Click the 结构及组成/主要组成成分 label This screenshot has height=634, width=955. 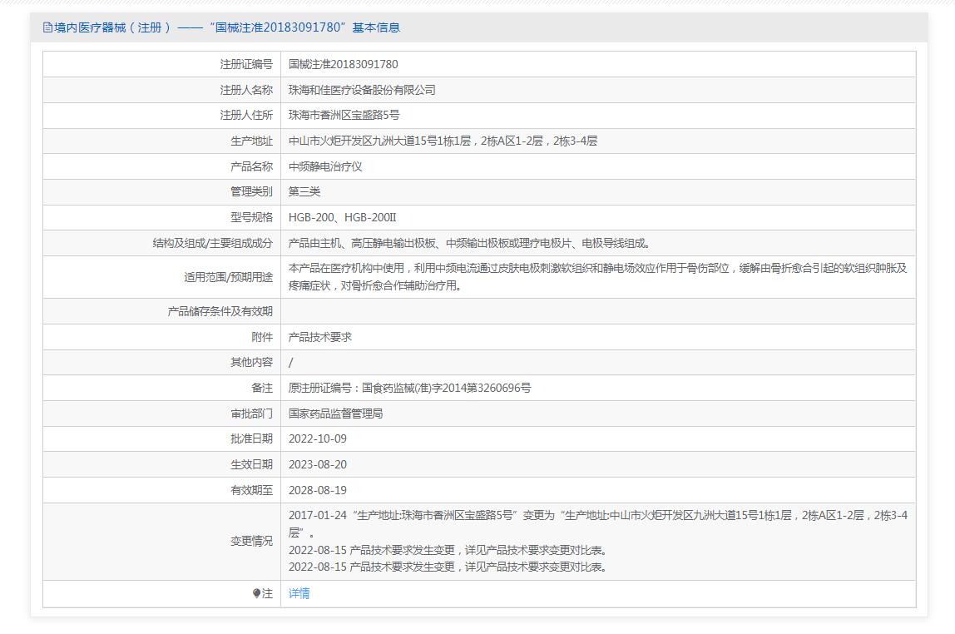[213, 243]
